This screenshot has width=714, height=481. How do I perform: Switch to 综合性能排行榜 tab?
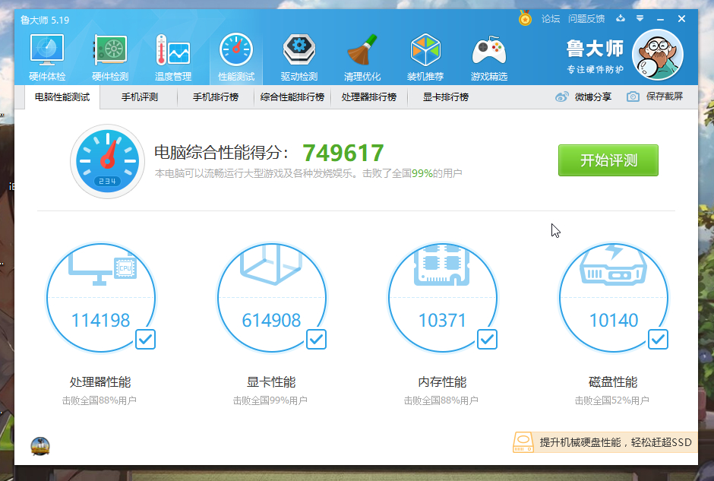[292, 97]
